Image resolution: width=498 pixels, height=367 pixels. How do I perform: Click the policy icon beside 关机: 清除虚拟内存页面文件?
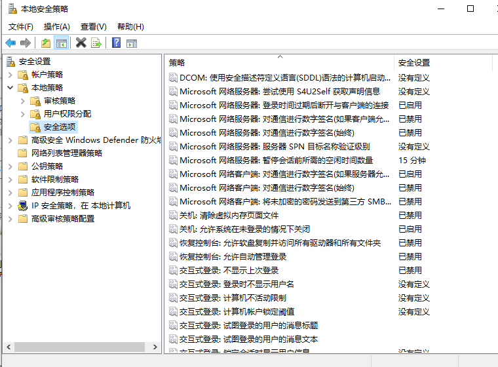coord(173,216)
